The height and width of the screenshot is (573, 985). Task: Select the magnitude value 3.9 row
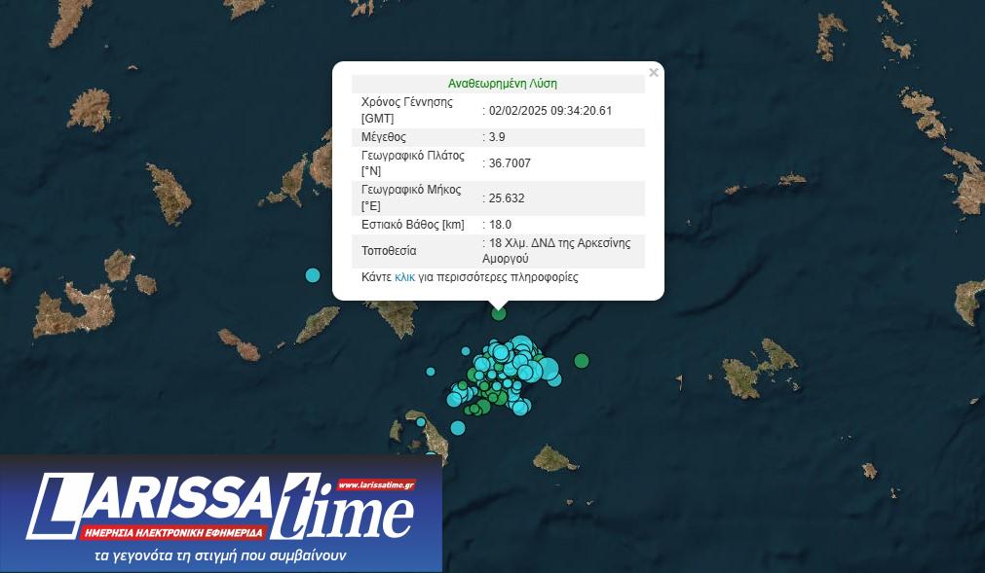(497, 137)
